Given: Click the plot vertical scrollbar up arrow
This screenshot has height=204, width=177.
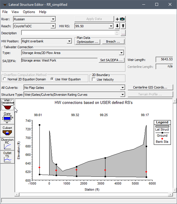Looking at the screenshot, I should tap(175, 101).
